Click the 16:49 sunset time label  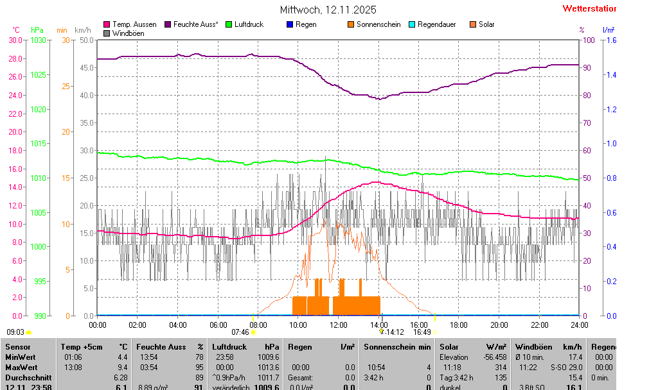pos(421,332)
